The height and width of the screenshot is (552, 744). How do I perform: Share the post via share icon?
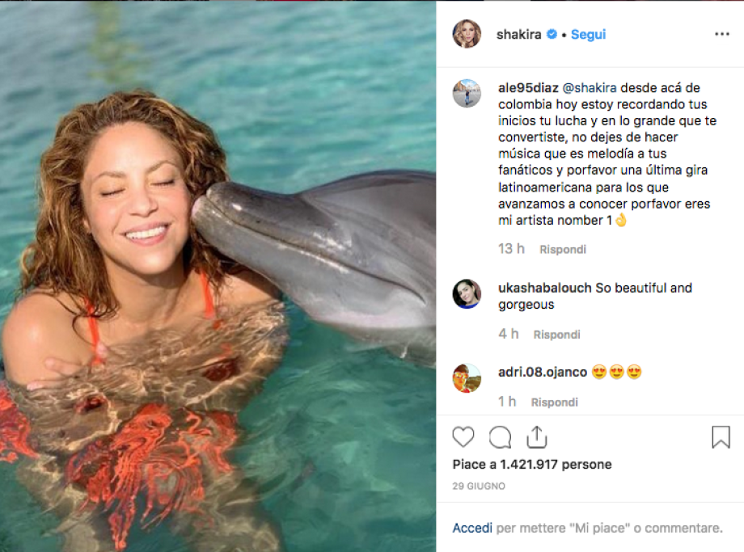point(537,437)
